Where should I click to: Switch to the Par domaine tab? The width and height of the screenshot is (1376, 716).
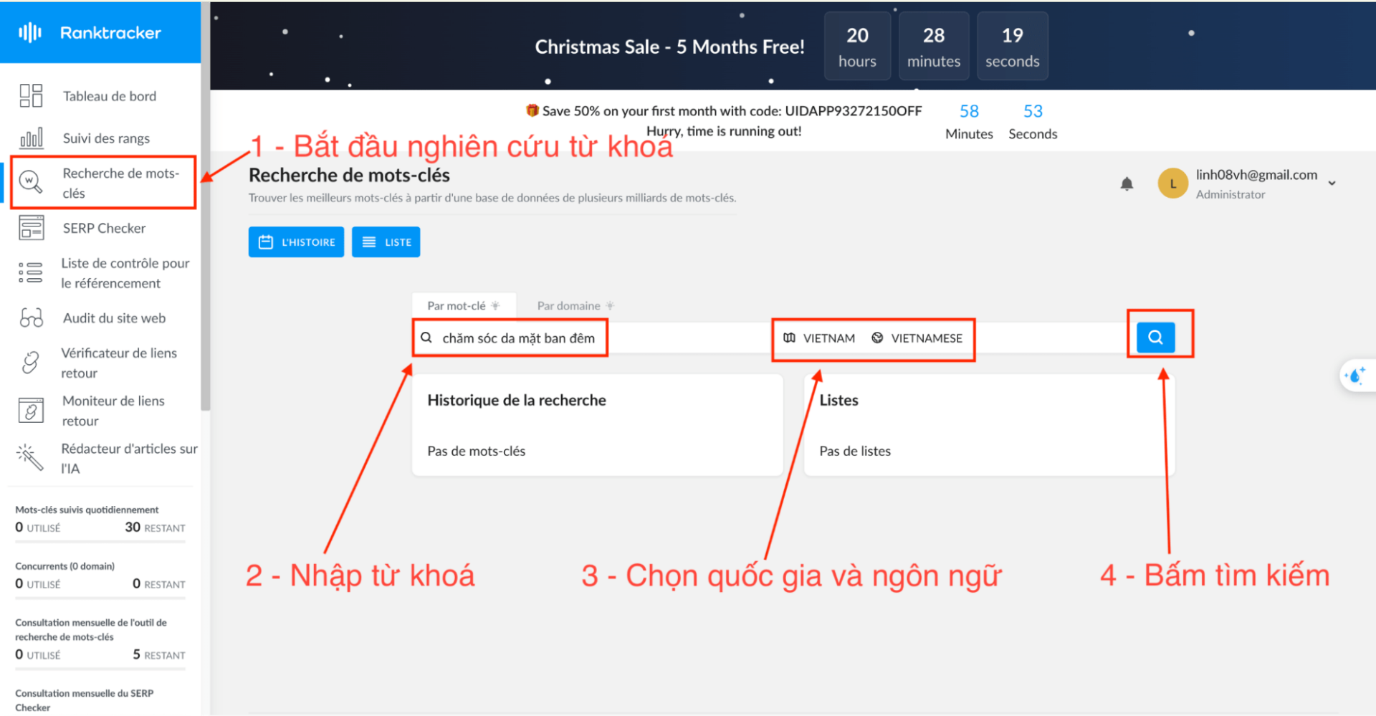[575, 306]
